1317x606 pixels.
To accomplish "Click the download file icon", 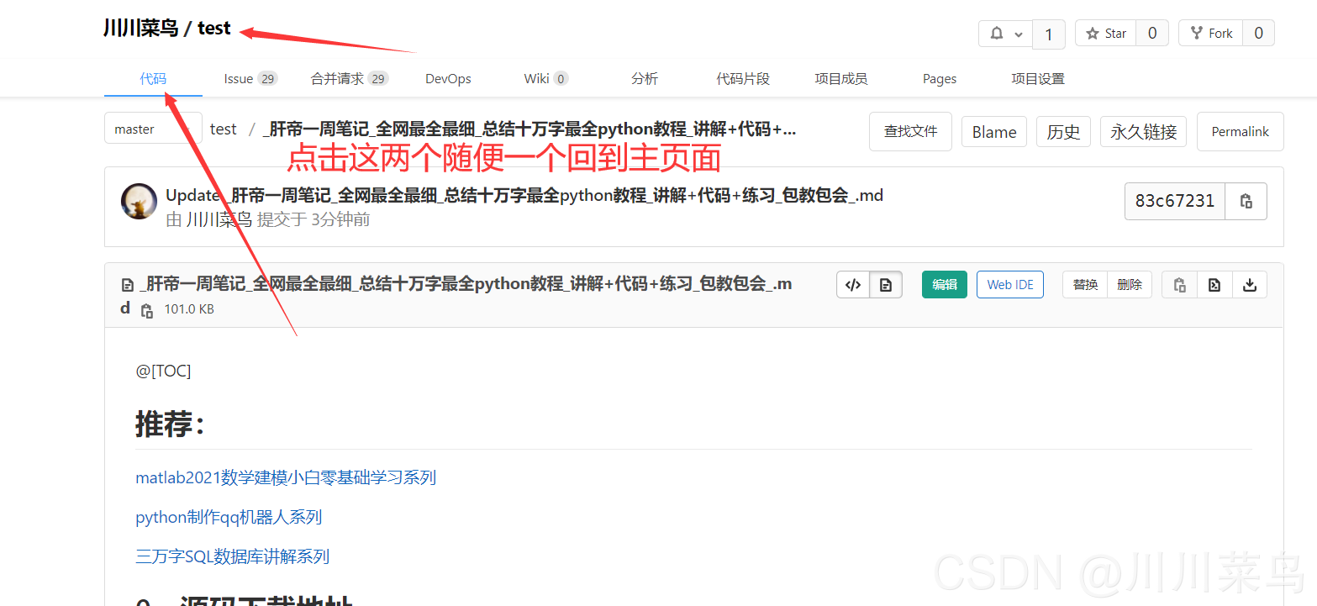I will (x=1249, y=285).
